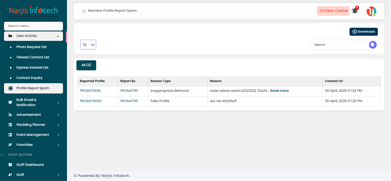
Task: Click the 29 April, 2026 07:22 PM date
Action: point(343,91)
